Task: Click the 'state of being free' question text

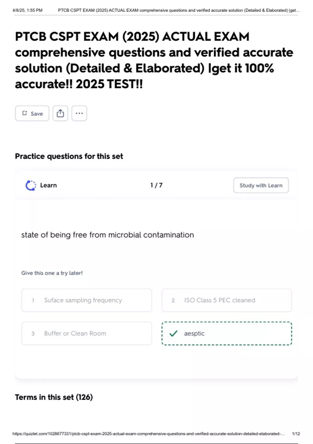Action: (x=107, y=235)
